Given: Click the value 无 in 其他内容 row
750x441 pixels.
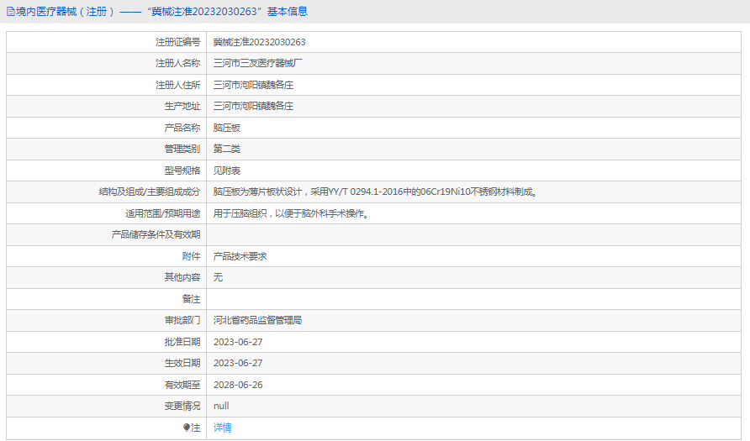Looking at the screenshot, I should click(x=218, y=277).
